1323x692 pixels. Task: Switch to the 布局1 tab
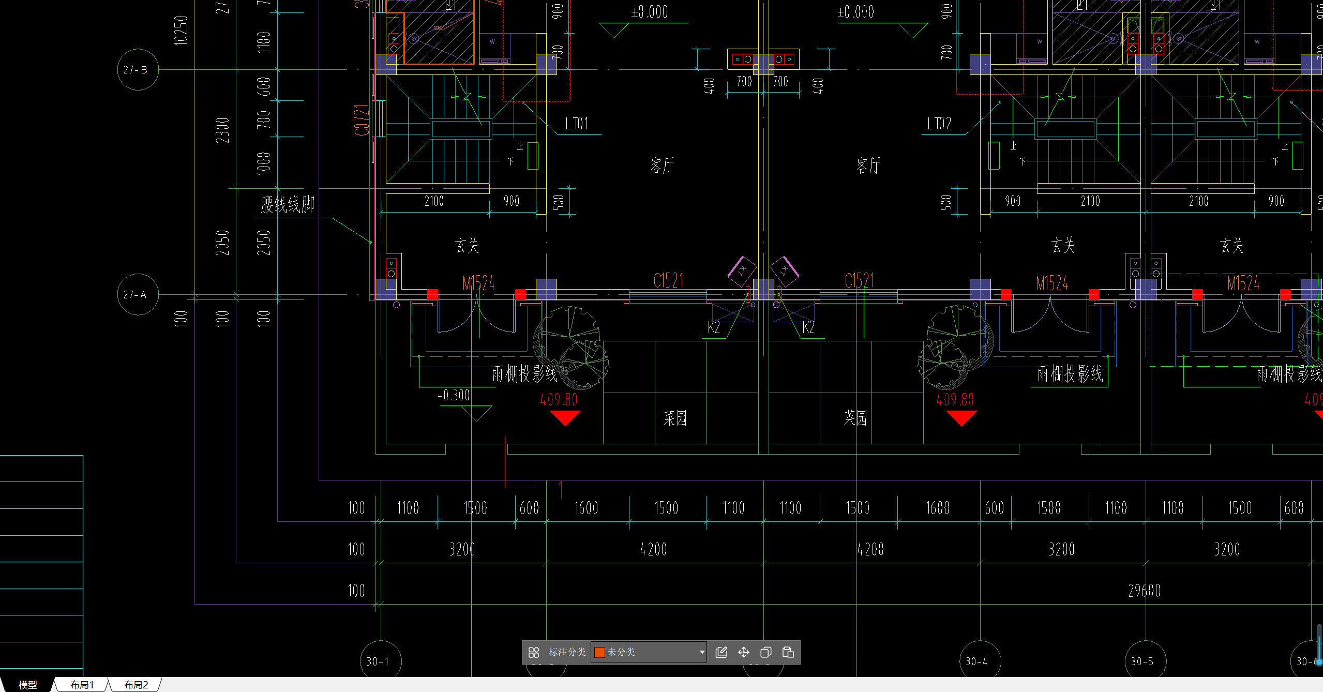82,685
